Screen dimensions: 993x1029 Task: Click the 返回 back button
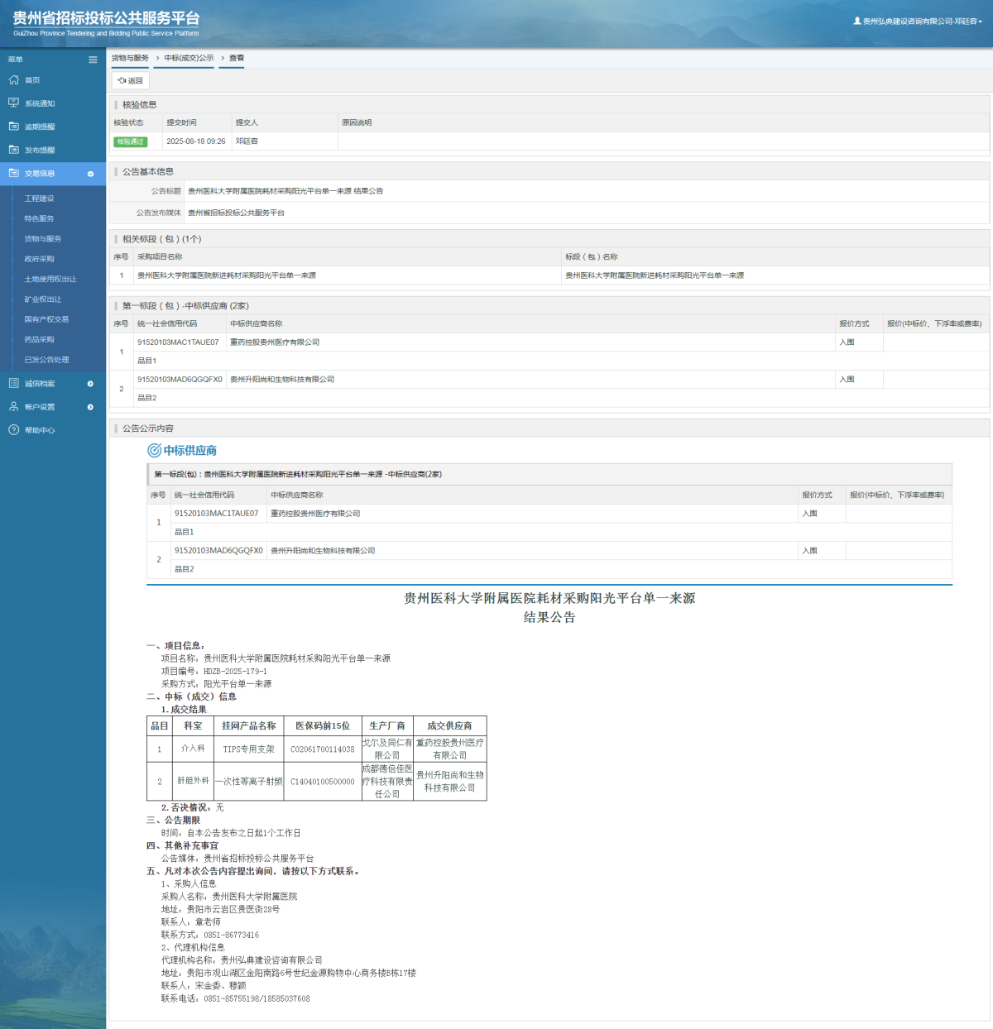[x=131, y=80]
